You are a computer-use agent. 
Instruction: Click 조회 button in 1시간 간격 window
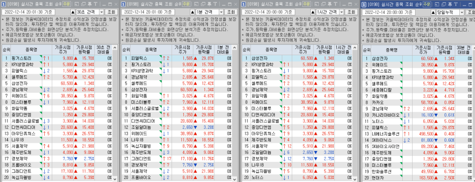pos(352,12)
